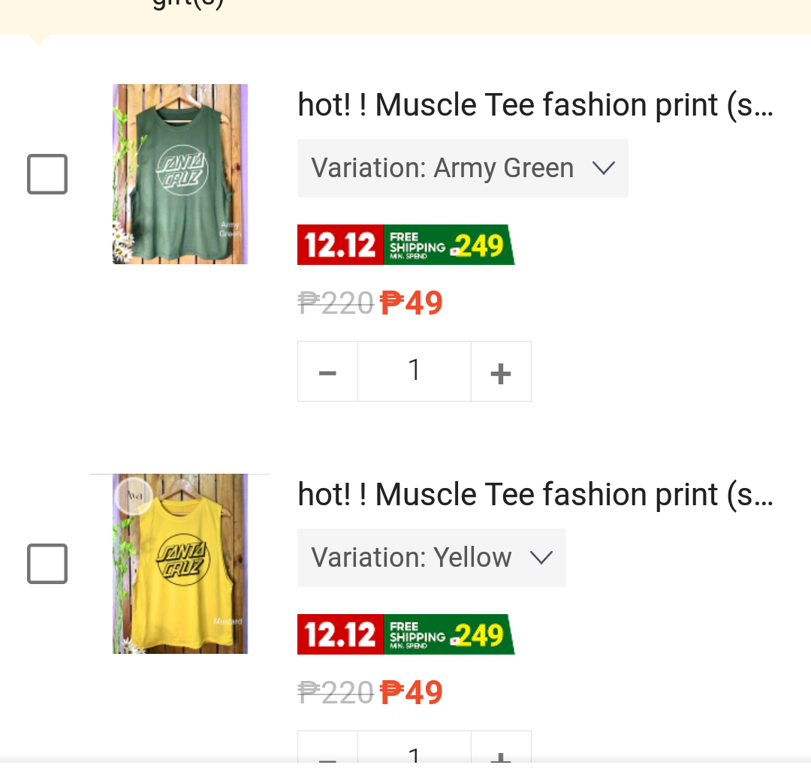Decrease quantity of Yellow tee
This screenshot has height=771, width=811.
tap(327, 747)
